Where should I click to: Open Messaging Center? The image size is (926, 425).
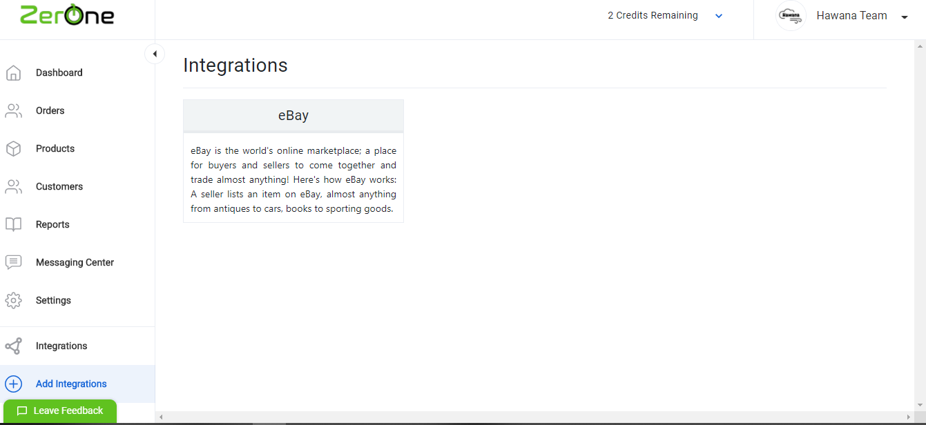[x=77, y=262]
